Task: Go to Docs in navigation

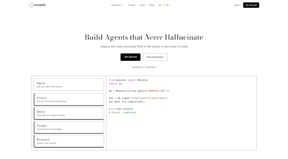Action: click(142, 5)
